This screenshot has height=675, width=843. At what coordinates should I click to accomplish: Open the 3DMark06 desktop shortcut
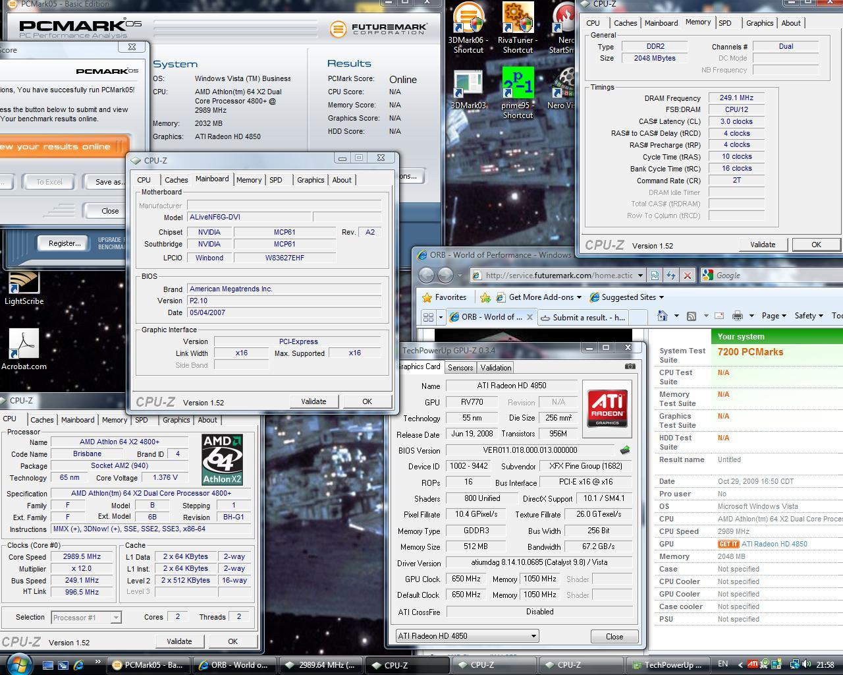[468, 27]
